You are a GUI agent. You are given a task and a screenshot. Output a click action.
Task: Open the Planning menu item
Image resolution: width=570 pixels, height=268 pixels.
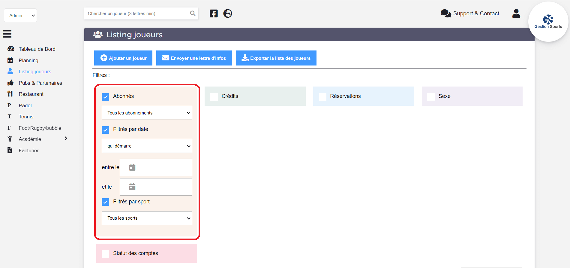click(x=28, y=60)
